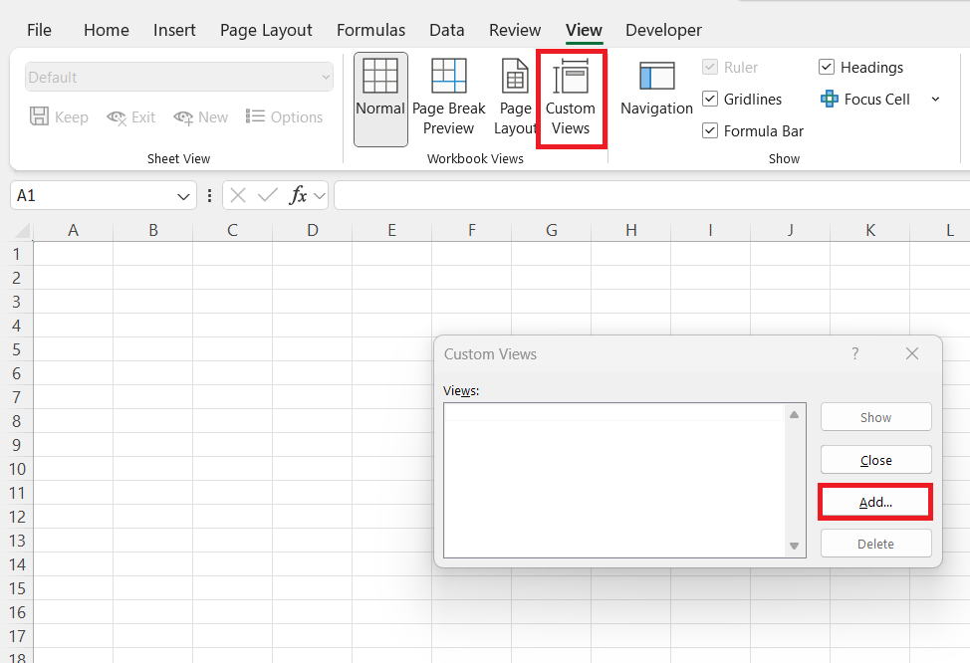This screenshot has height=663, width=970.
Task: Click the help question mark in Custom Views dialog
Action: pyautogui.click(x=854, y=353)
